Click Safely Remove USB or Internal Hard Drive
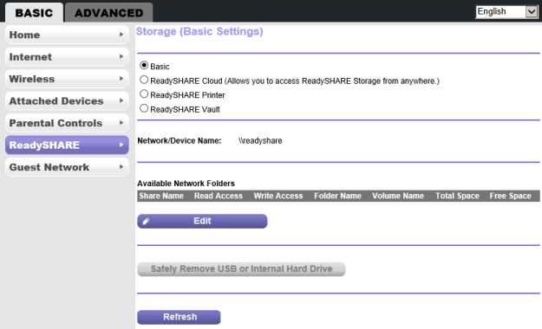Screen dimensions: 542x329 click(241, 269)
